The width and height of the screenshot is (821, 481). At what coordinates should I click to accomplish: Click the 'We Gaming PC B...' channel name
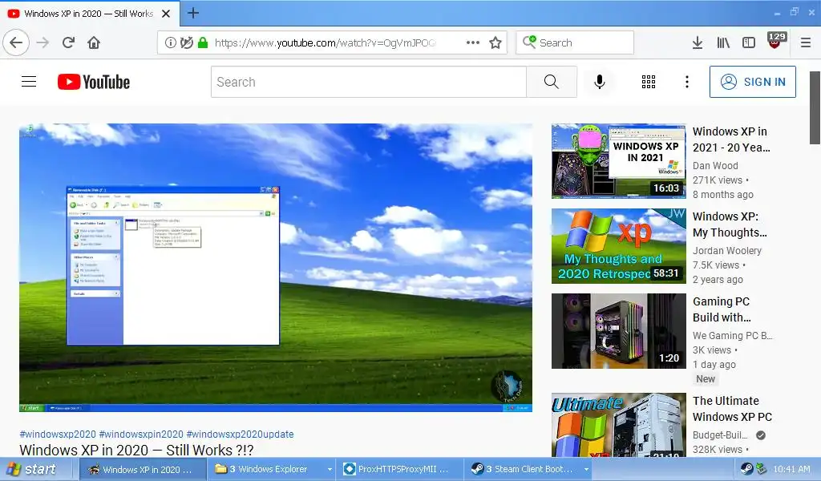coord(733,335)
